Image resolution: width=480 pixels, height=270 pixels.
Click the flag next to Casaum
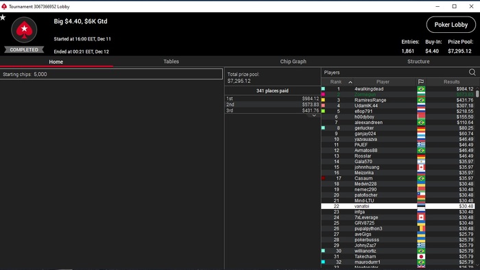[421, 178]
